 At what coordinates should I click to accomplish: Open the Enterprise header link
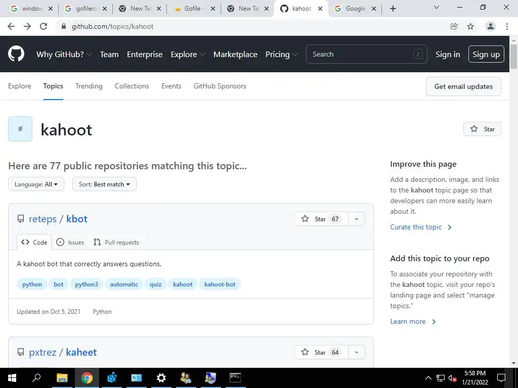click(x=145, y=55)
